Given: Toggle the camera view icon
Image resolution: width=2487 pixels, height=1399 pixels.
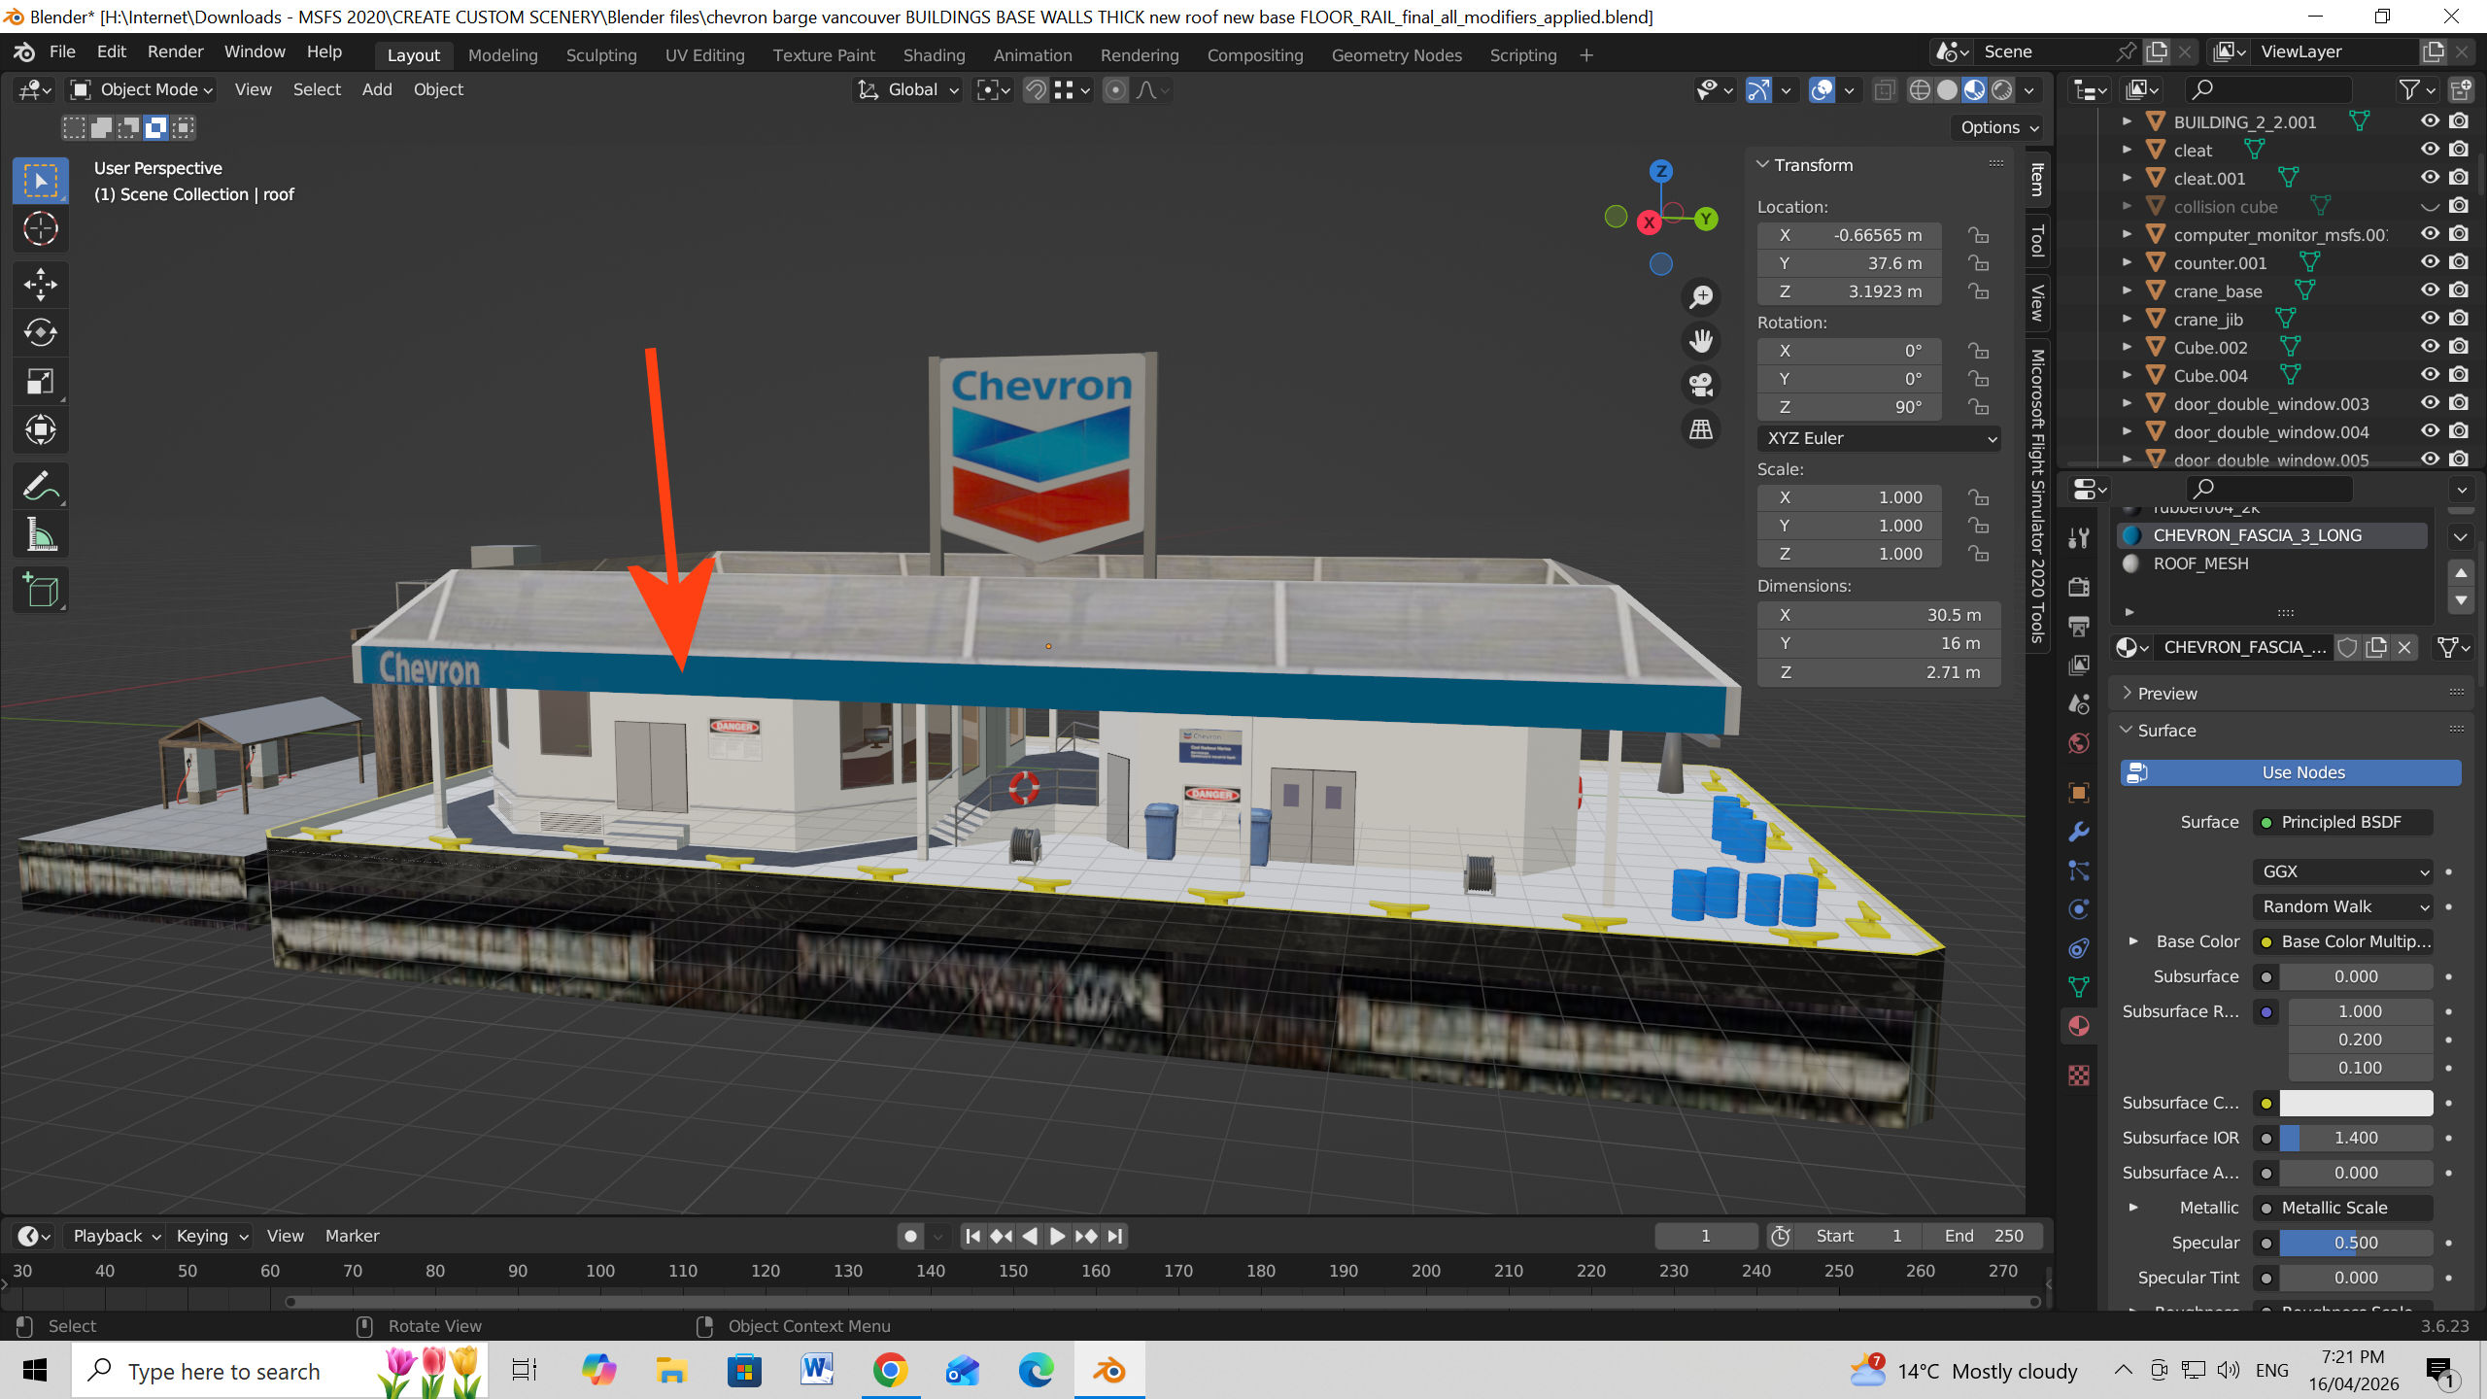Looking at the screenshot, I should point(1701,385).
